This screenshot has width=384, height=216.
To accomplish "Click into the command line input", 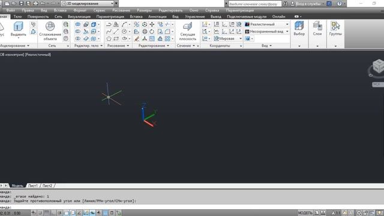I will (x=192, y=207).
